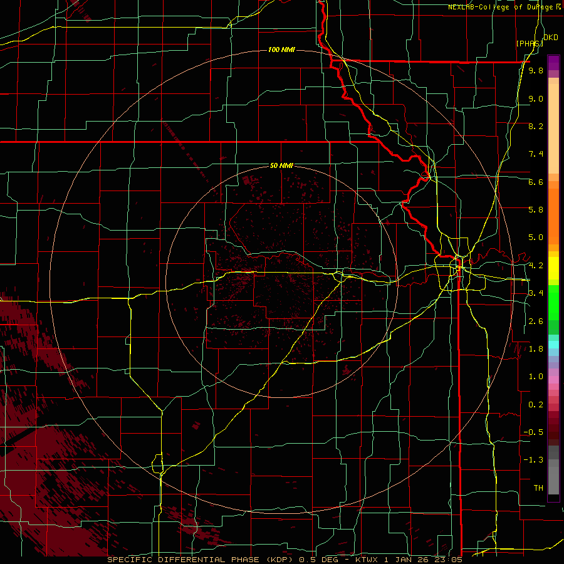Click the "23:05" timestamp
Viewport: 564px width, 564px height.
tap(448, 560)
